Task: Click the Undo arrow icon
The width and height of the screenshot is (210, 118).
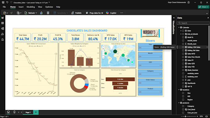Action: (7, 2)
